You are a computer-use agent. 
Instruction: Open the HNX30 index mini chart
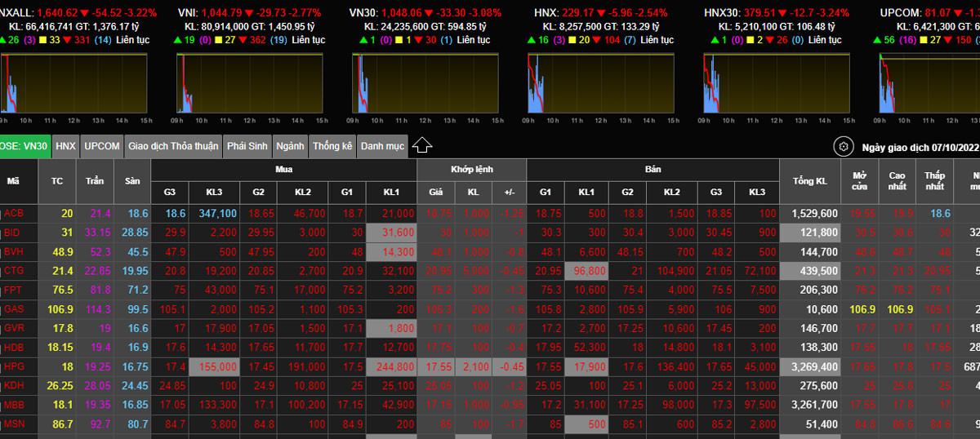click(x=776, y=83)
